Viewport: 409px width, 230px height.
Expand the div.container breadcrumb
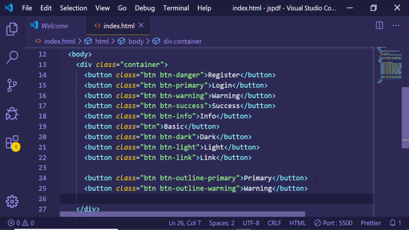[182, 41]
